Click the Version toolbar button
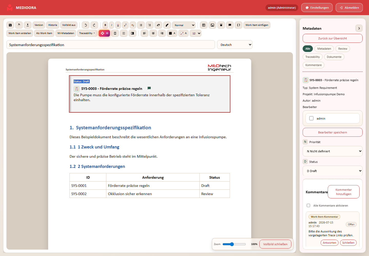 (x=39, y=25)
